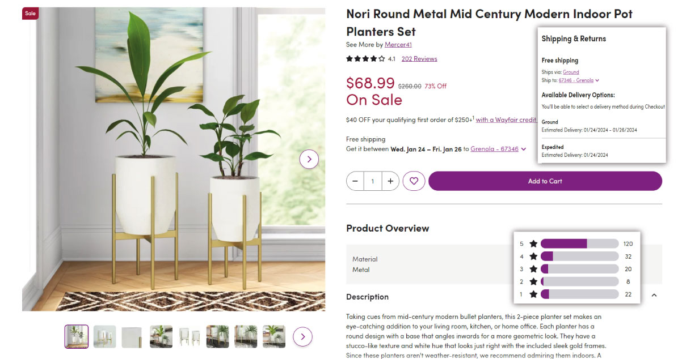This screenshot has height=359, width=682.
Task: Open the 202 Reviews link
Action: (419, 58)
